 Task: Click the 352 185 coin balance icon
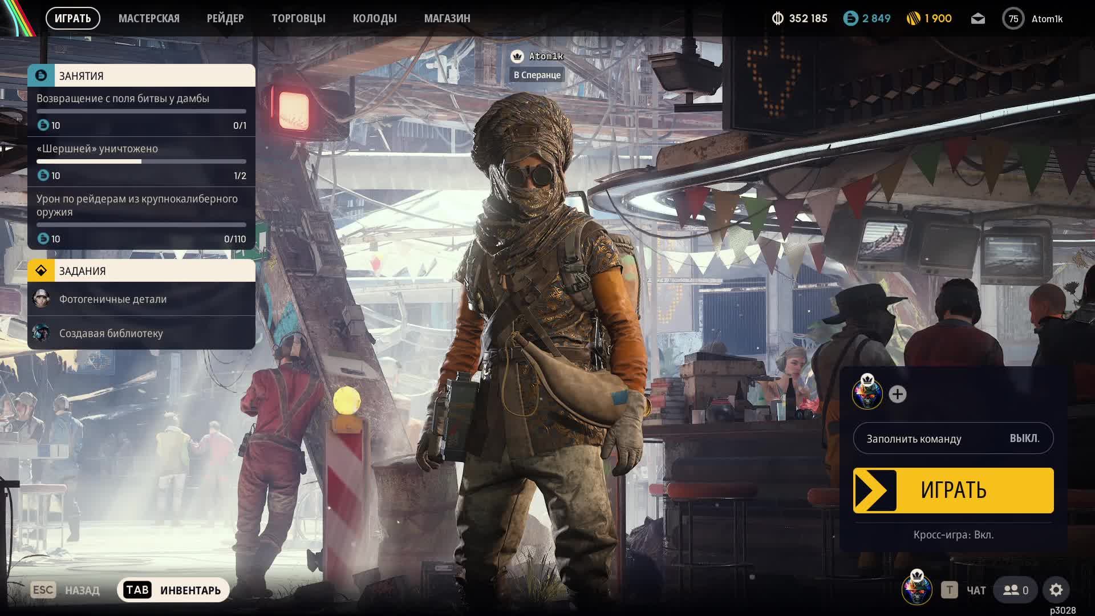click(777, 19)
